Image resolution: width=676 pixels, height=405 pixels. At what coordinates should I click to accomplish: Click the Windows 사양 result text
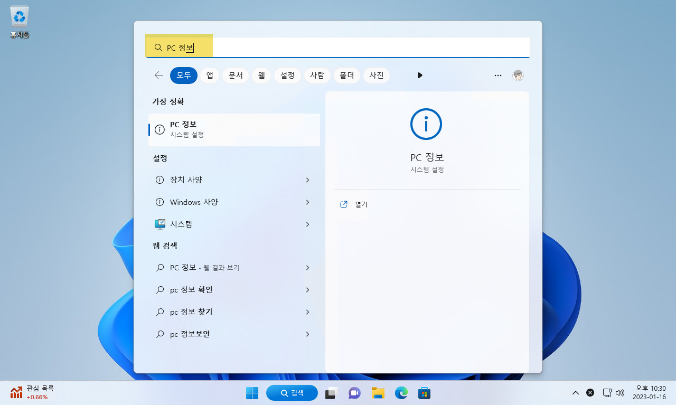[194, 202]
